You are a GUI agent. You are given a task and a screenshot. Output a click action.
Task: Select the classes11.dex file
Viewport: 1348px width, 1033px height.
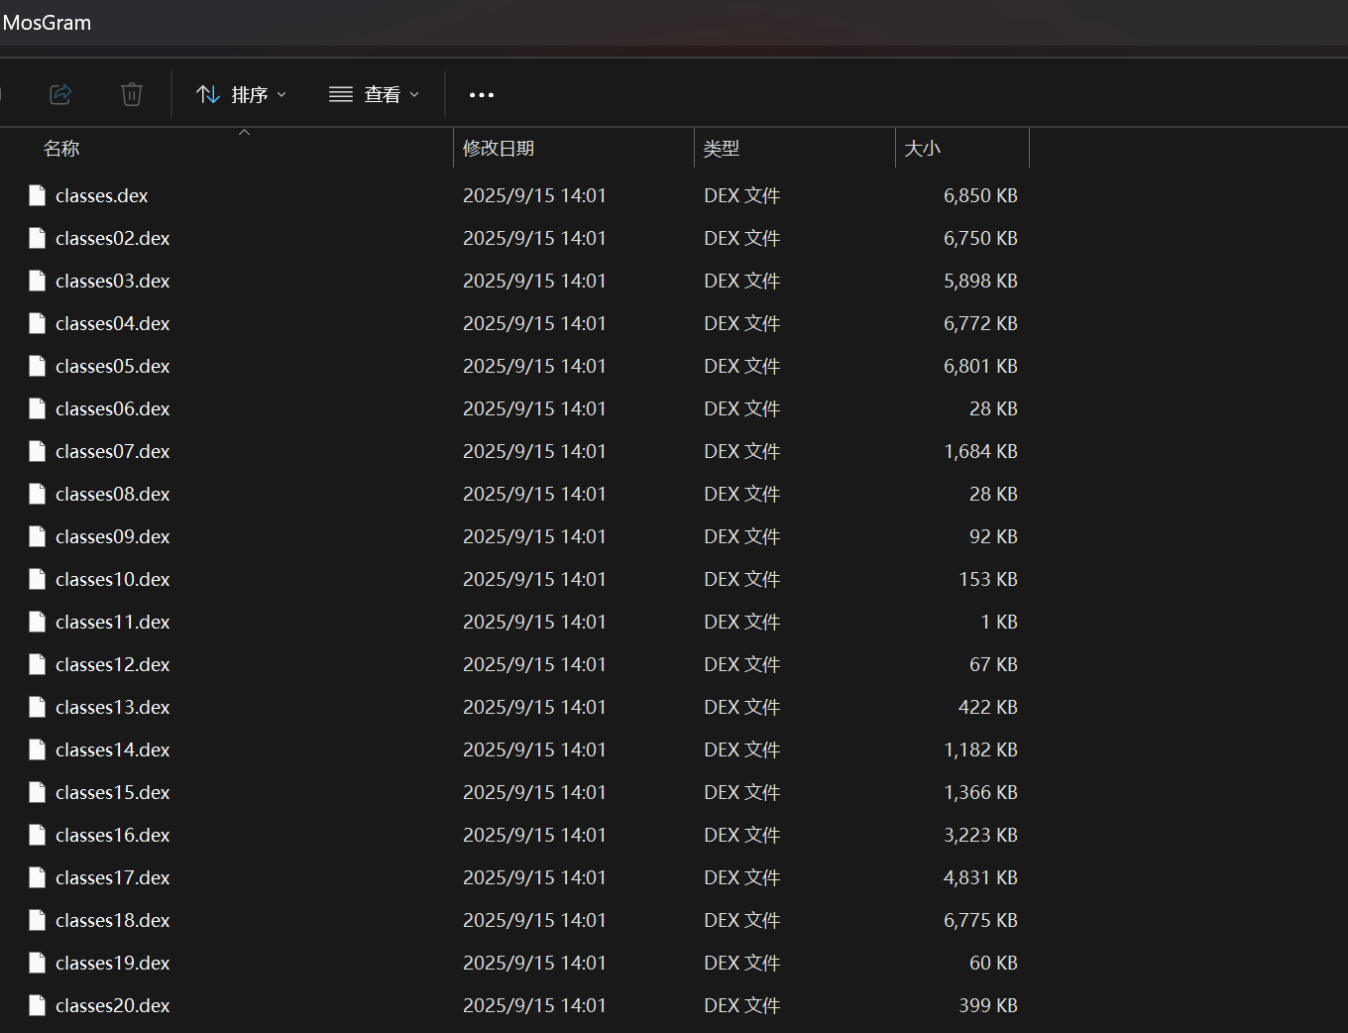pyautogui.click(x=113, y=622)
